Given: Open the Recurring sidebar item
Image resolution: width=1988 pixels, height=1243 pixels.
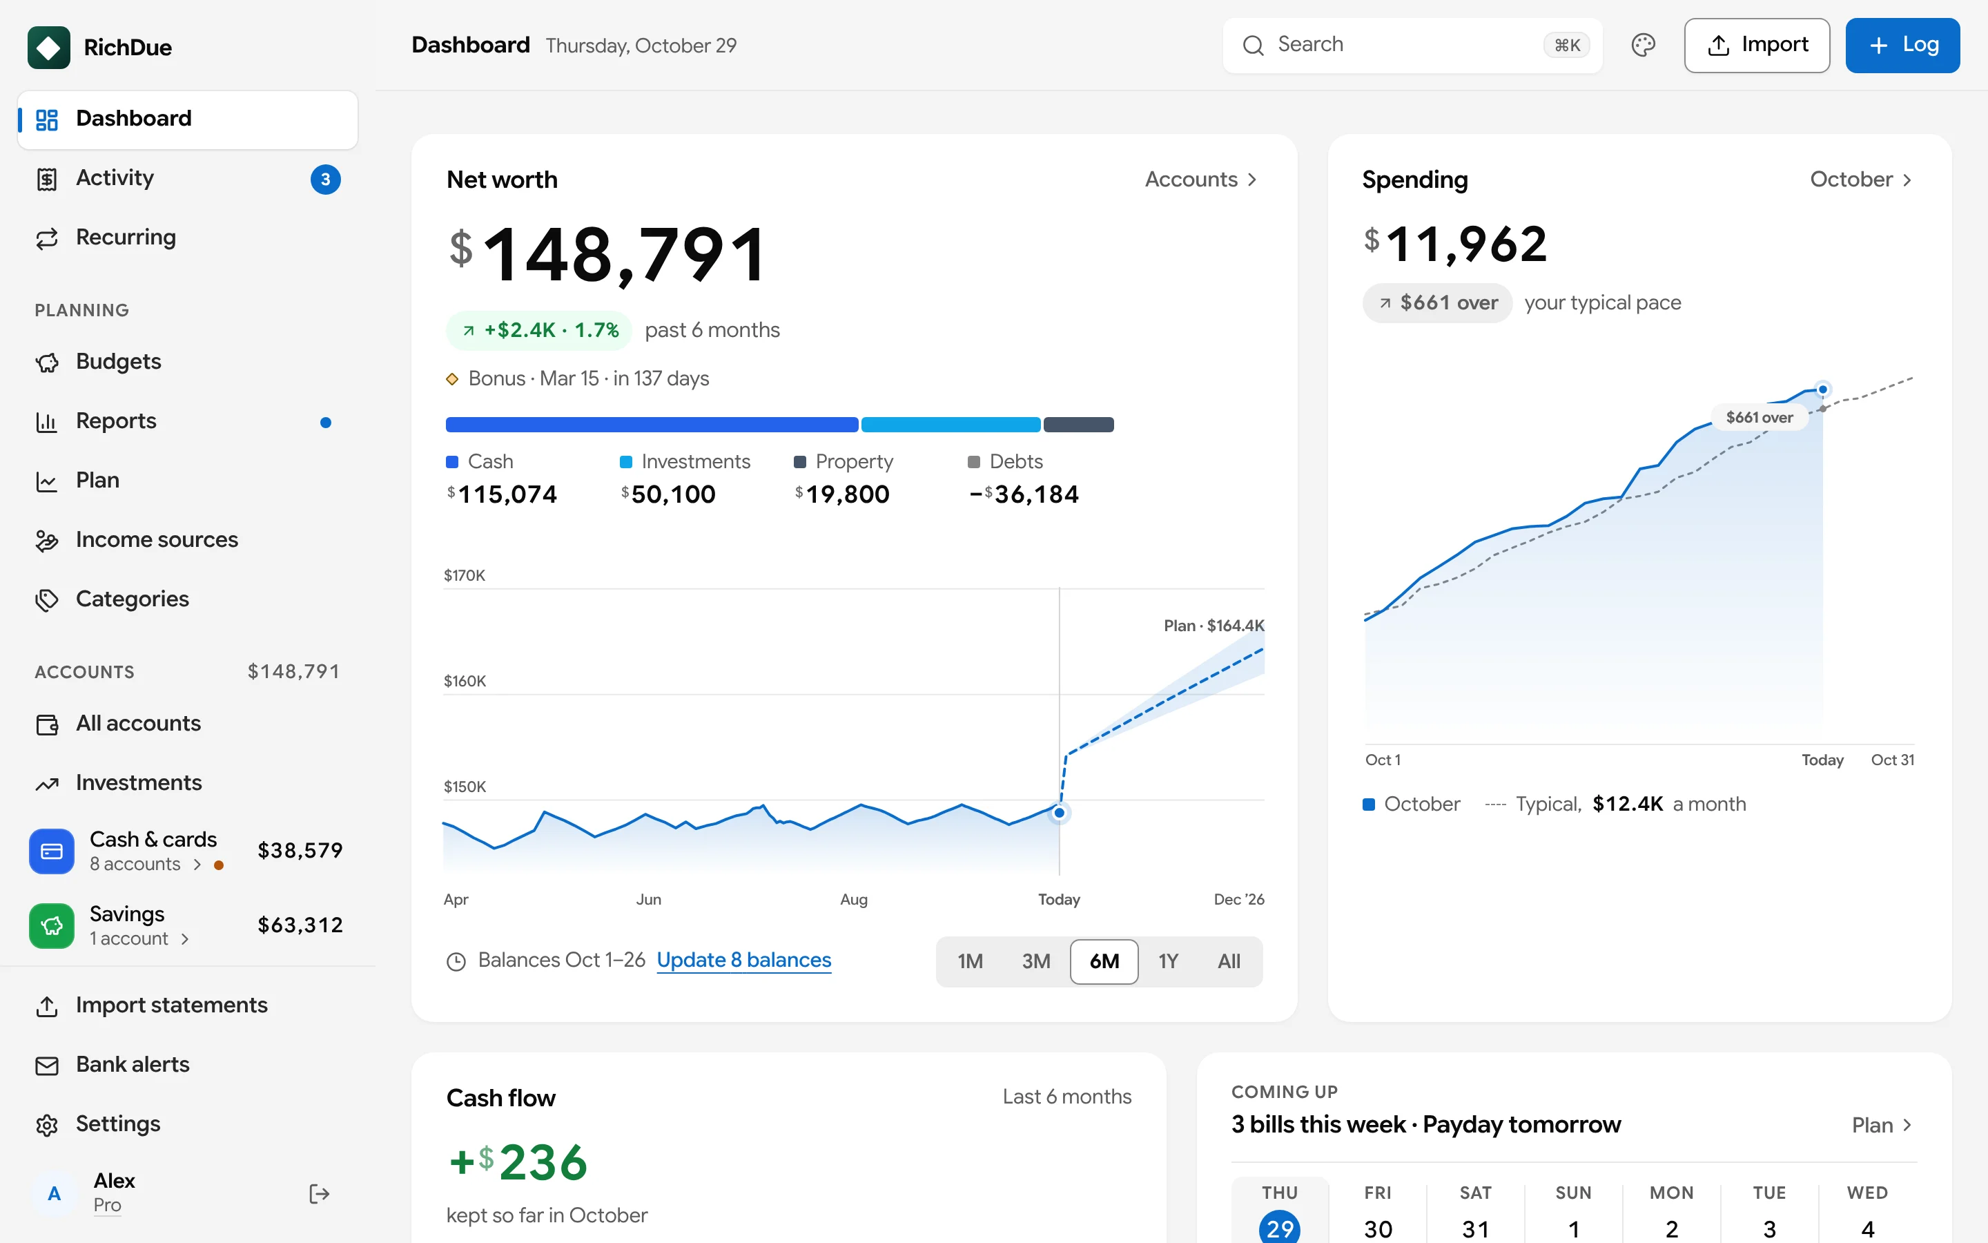Looking at the screenshot, I should pos(187,238).
